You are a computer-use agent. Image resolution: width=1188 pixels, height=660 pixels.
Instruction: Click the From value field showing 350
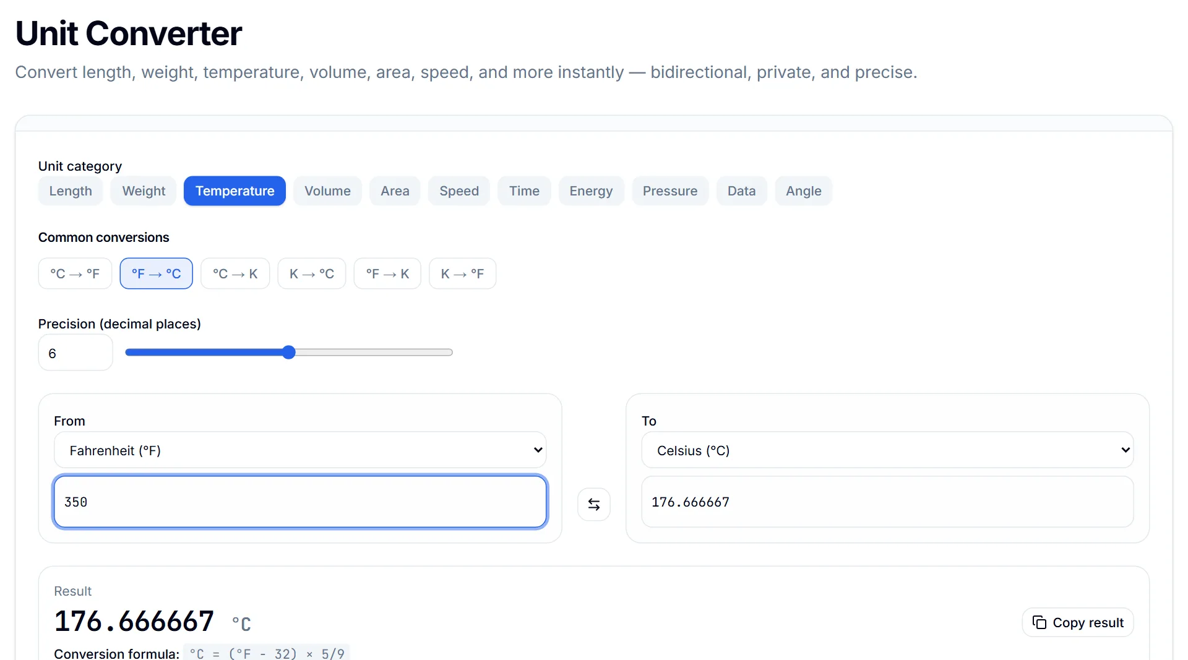(x=300, y=502)
